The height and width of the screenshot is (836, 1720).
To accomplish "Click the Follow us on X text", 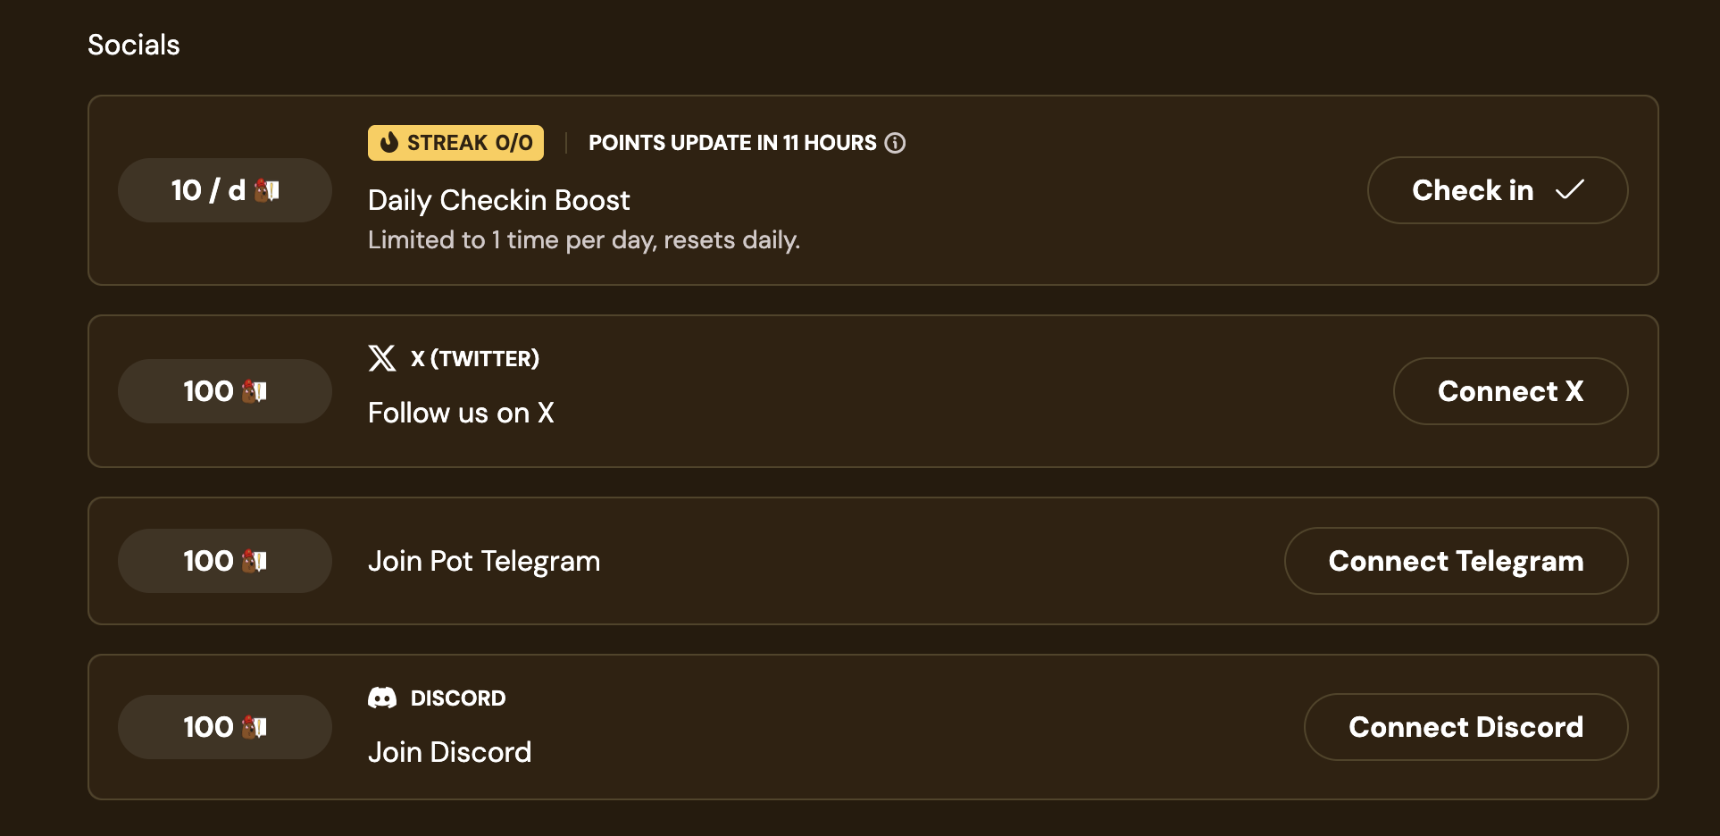I will (461, 413).
